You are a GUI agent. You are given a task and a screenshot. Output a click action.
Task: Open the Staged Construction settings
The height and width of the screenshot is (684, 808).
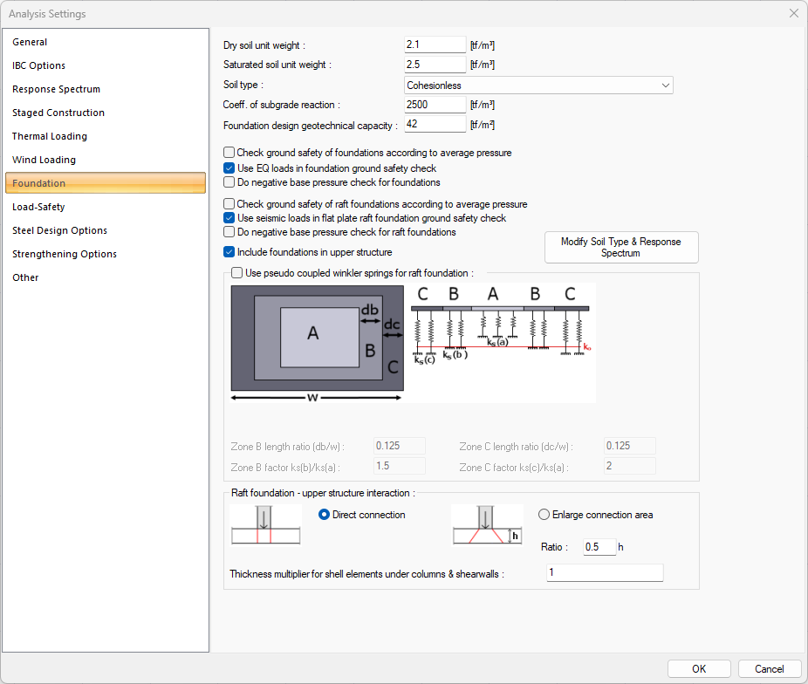click(58, 113)
